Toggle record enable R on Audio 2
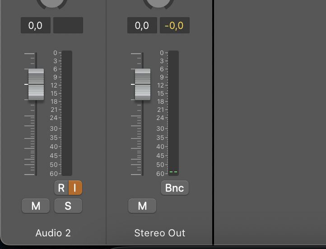 61,188
